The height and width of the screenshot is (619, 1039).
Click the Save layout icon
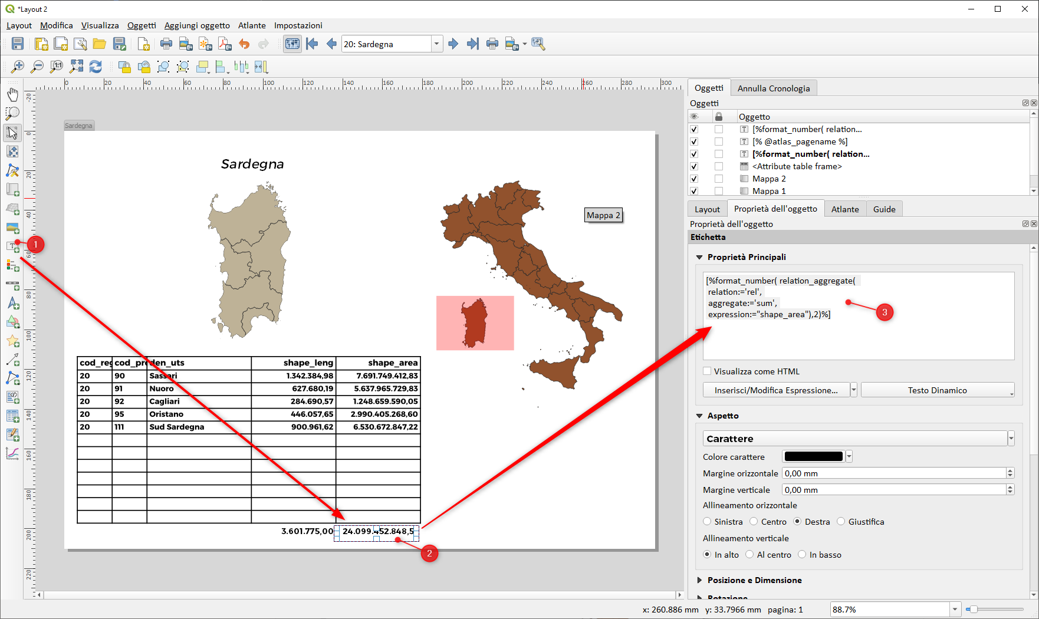coord(18,44)
